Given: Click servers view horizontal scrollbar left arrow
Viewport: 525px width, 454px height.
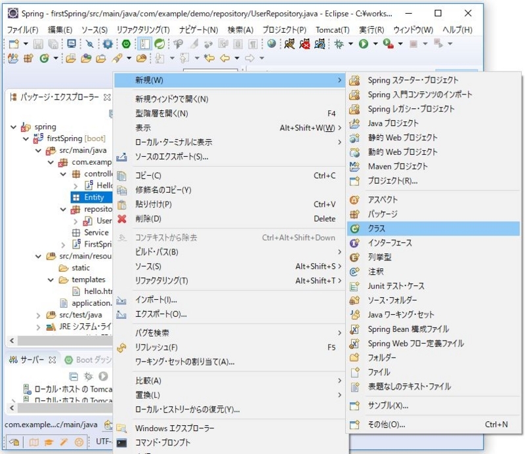Looking at the screenshot, I should (12, 408).
